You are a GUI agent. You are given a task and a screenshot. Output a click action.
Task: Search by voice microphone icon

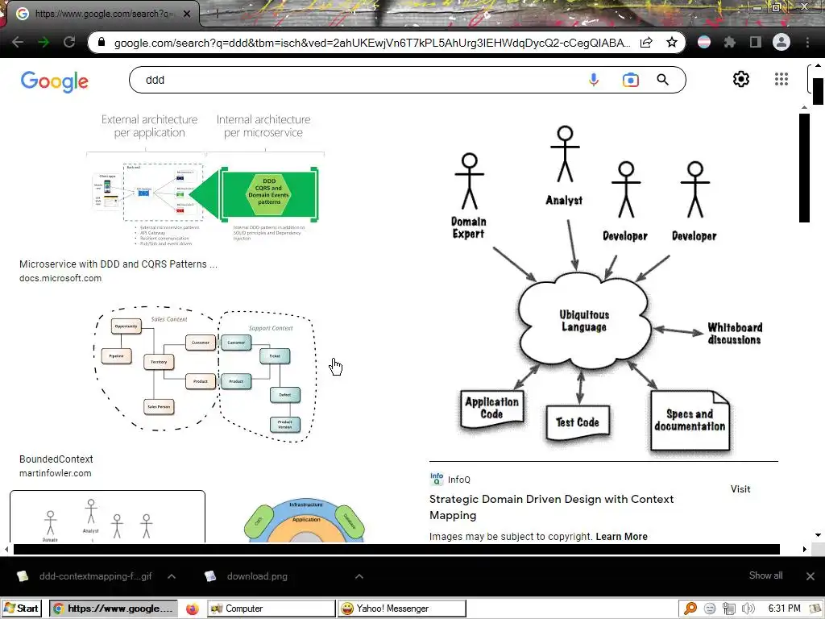click(x=594, y=80)
